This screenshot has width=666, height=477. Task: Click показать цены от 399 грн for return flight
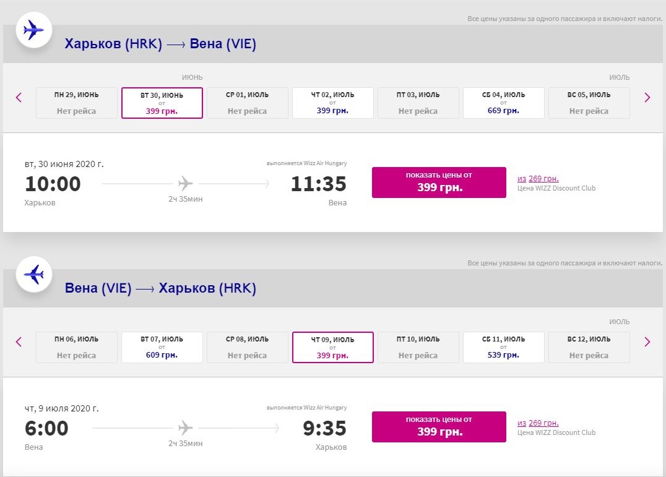pyautogui.click(x=438, y=426)
